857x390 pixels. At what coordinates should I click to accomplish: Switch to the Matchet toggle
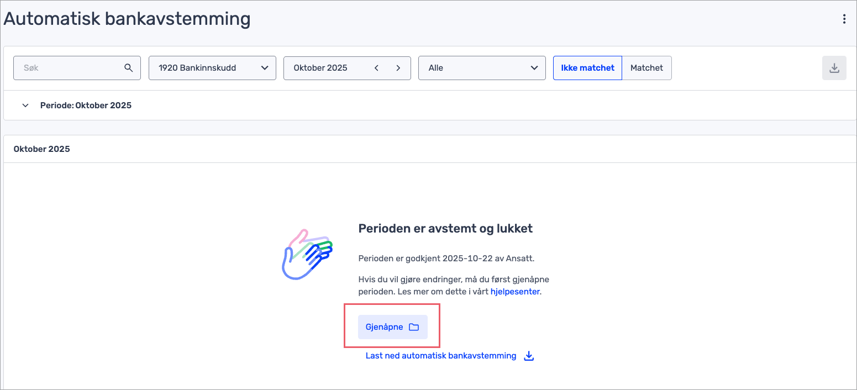click(646, 68)
